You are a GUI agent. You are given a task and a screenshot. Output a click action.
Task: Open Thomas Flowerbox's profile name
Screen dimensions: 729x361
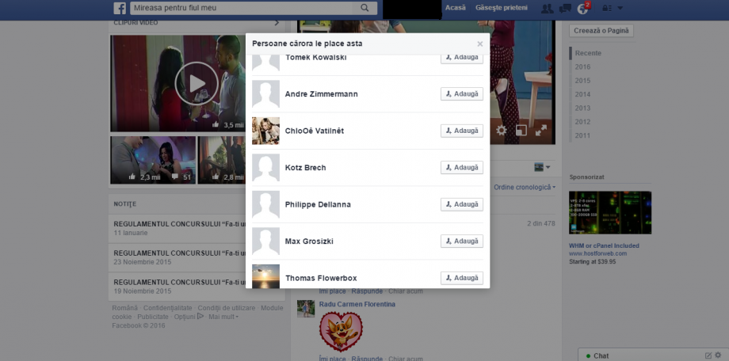(x=321, y=279)
